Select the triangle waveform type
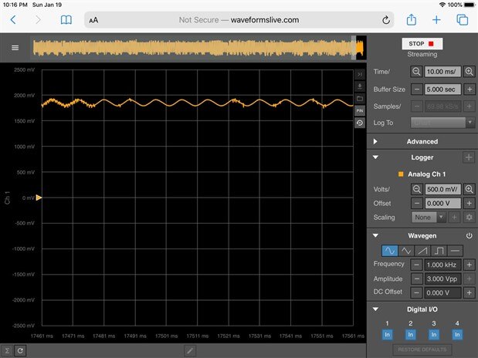478x358 pixels. coord(406,251)
